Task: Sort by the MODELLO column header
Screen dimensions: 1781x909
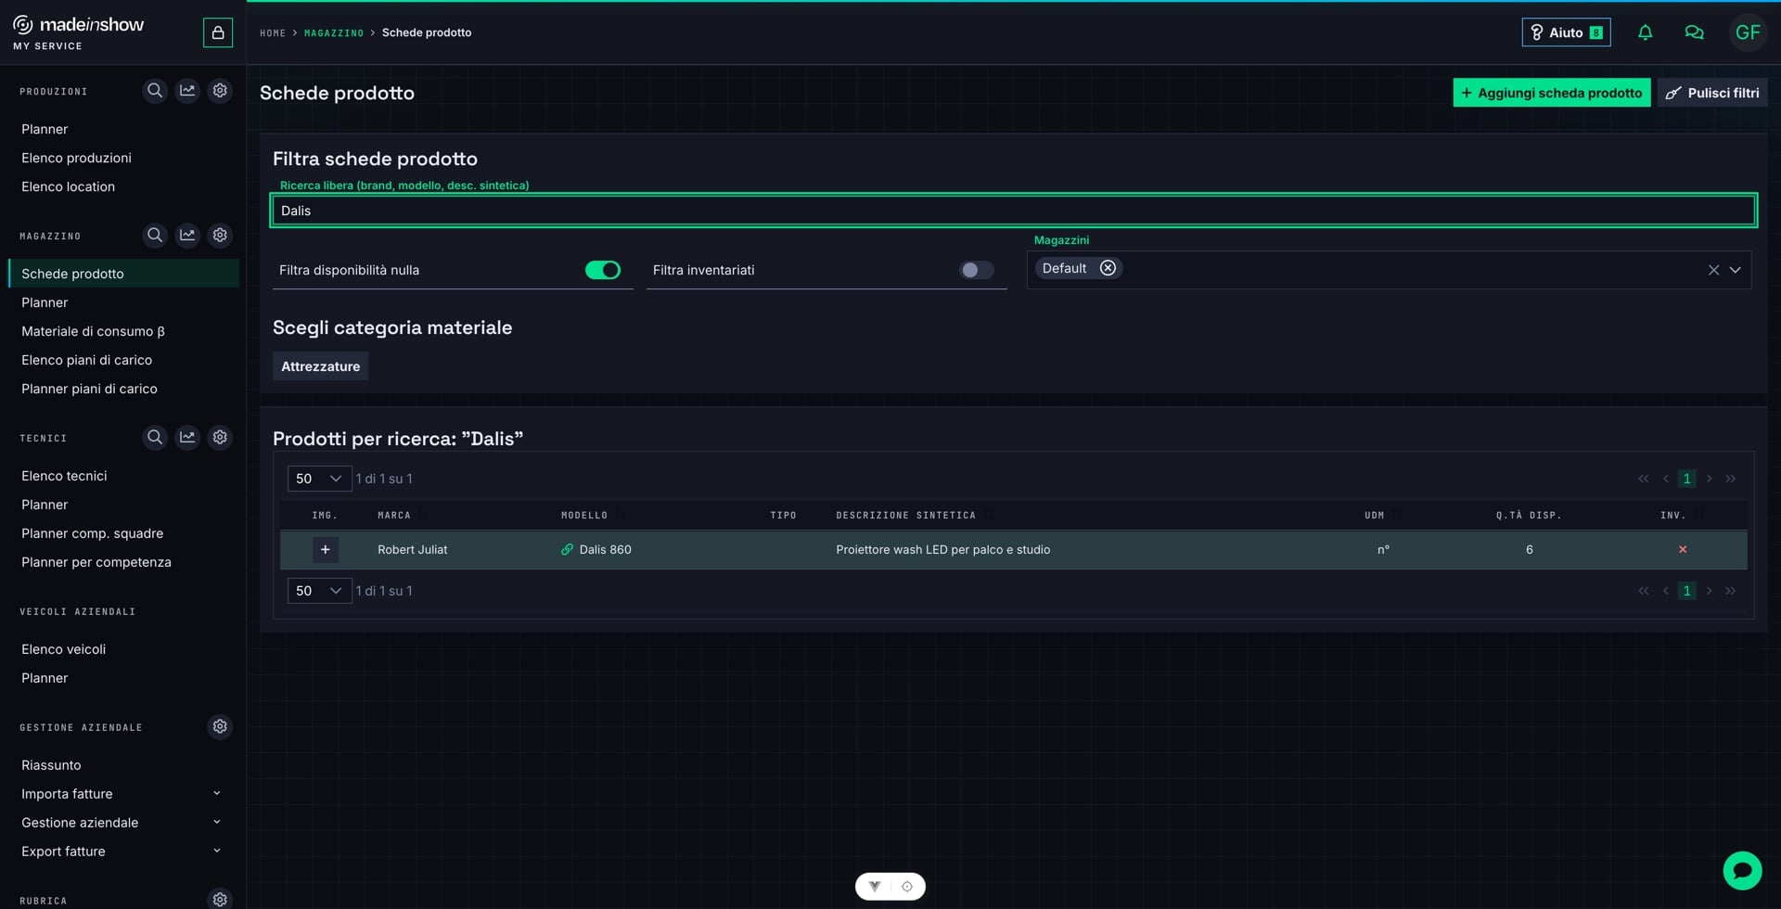Action: coord(583,515)
